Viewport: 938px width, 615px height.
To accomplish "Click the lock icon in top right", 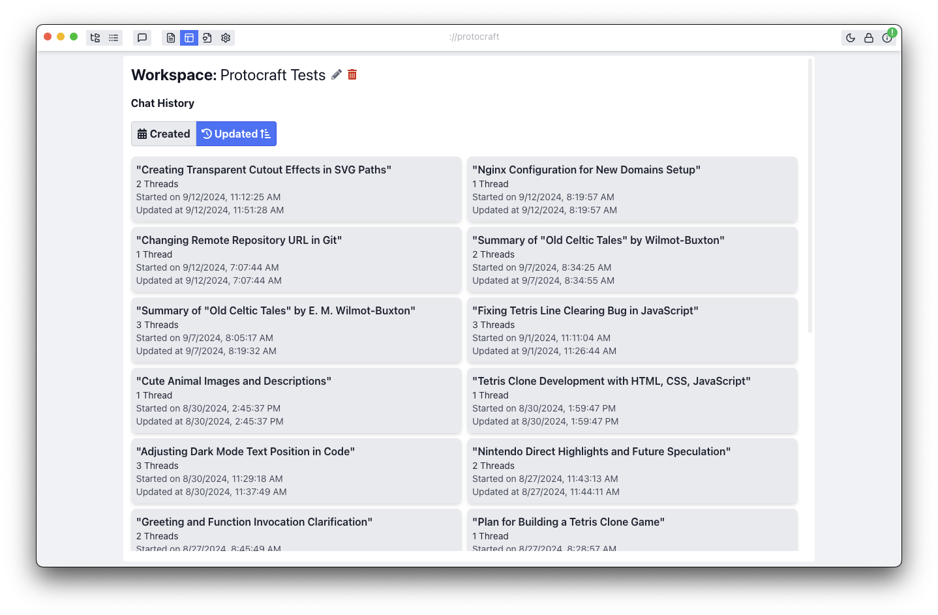I will [x=869, y=38].
